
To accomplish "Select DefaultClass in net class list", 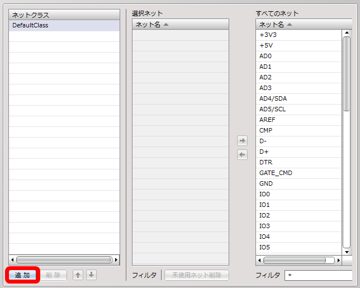I will (64, 26).
